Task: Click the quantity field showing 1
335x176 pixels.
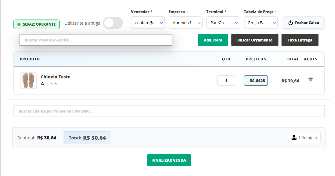Action: coord(226,81)
